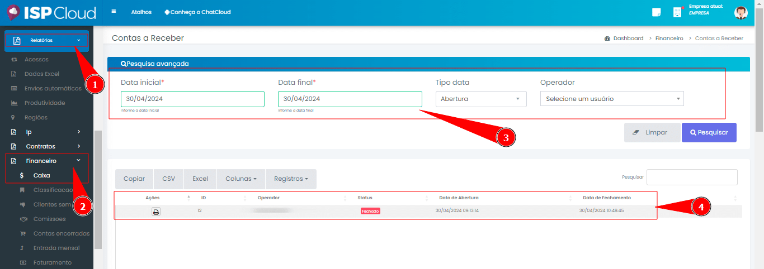This screenshot has height=269, width=764.
Task: Click the ISP Cloud logo
Action: tap(50, 12)
